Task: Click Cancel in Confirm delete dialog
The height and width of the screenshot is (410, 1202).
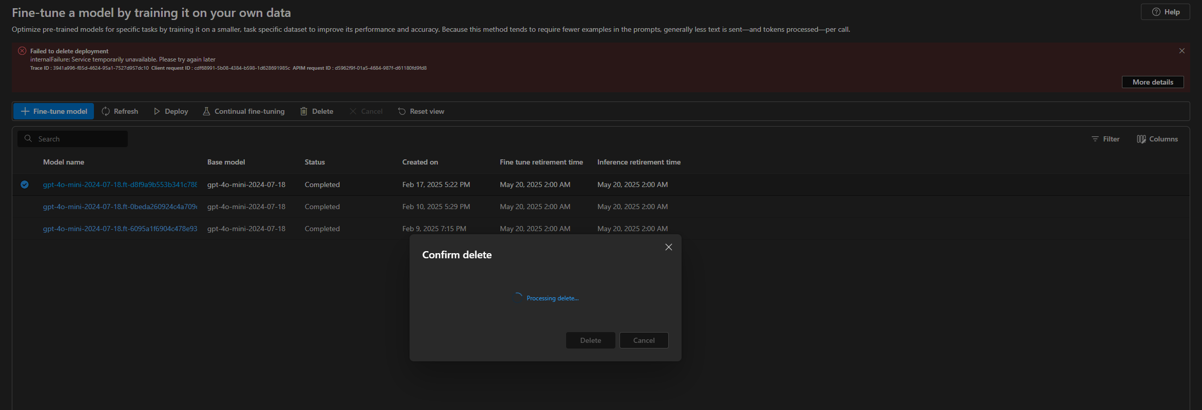Action: coord(644,340)
